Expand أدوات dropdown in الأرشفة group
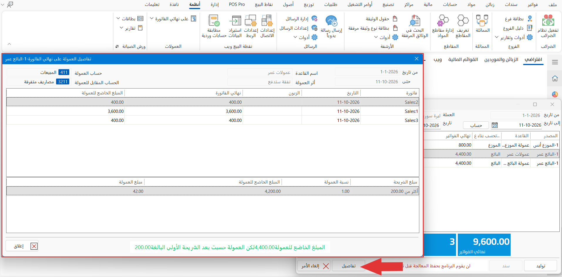 [x=386, y=38]
